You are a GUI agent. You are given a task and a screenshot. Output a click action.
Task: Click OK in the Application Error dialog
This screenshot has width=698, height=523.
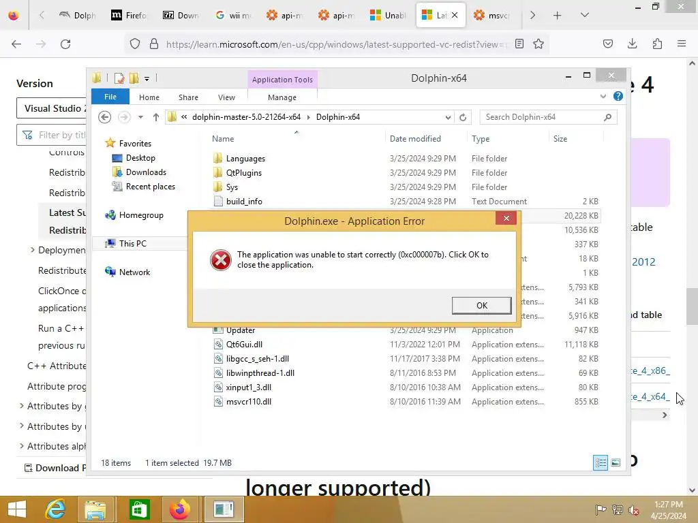(482, 306)
